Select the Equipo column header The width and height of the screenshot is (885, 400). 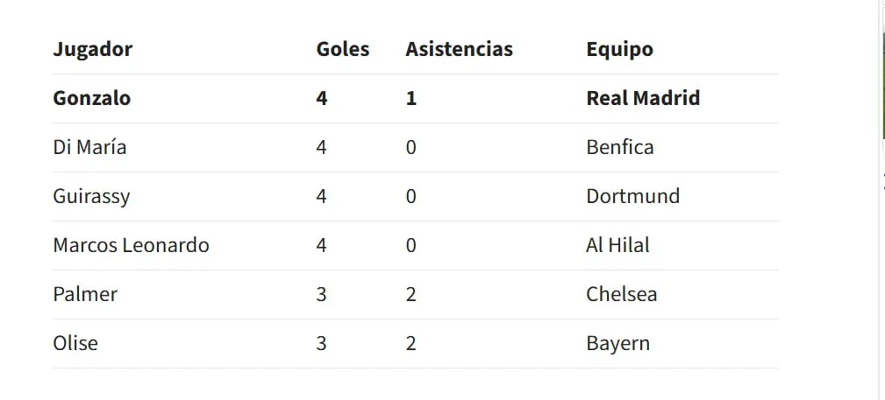coord(620,50)
